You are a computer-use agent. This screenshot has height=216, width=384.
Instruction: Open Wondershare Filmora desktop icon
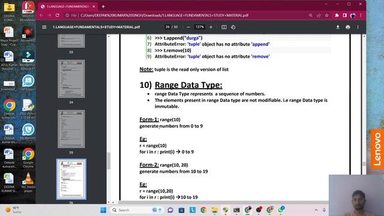coord(28,60)
